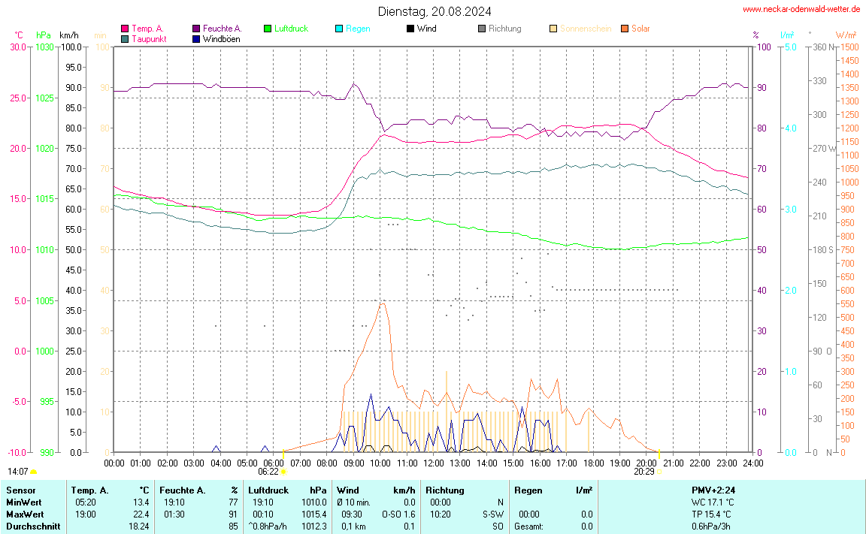
Task: Click the Taupunkt legend color box
Action: pyautogui.click(x=125, y=38)
